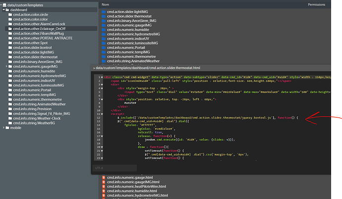Fold code block at line 3
Screen dimensions: 342x199
pyautogui.click(x=102, y=85)
